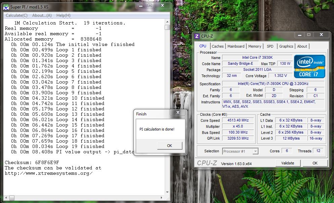Open the About...(A) menu in Super PI

(42, 15)
